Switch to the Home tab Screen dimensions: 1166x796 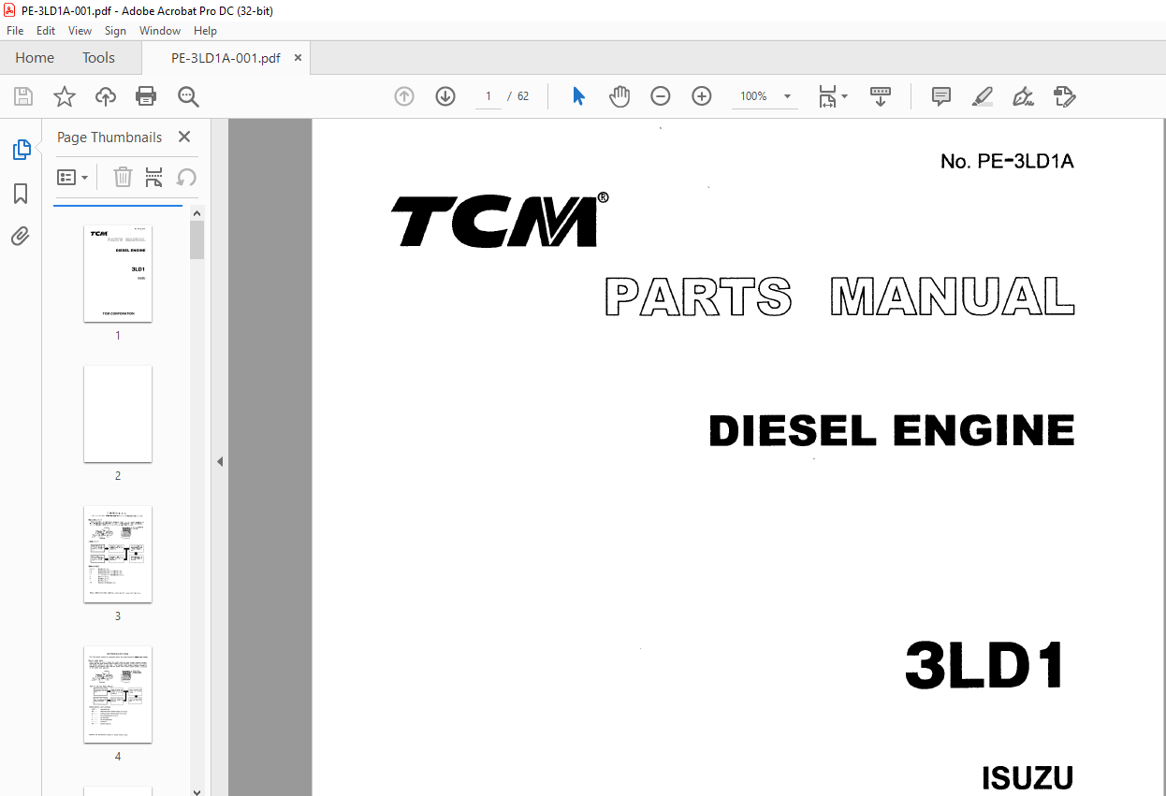click(x=35, y=58)
